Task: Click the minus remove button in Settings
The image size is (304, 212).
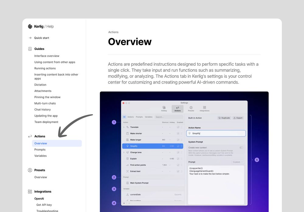Action: [x=129, y=203]
